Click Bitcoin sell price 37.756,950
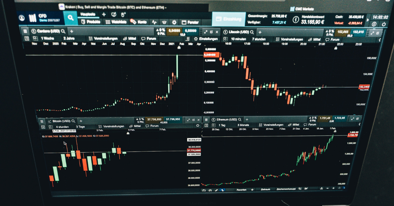 click(x=154, y=119)
